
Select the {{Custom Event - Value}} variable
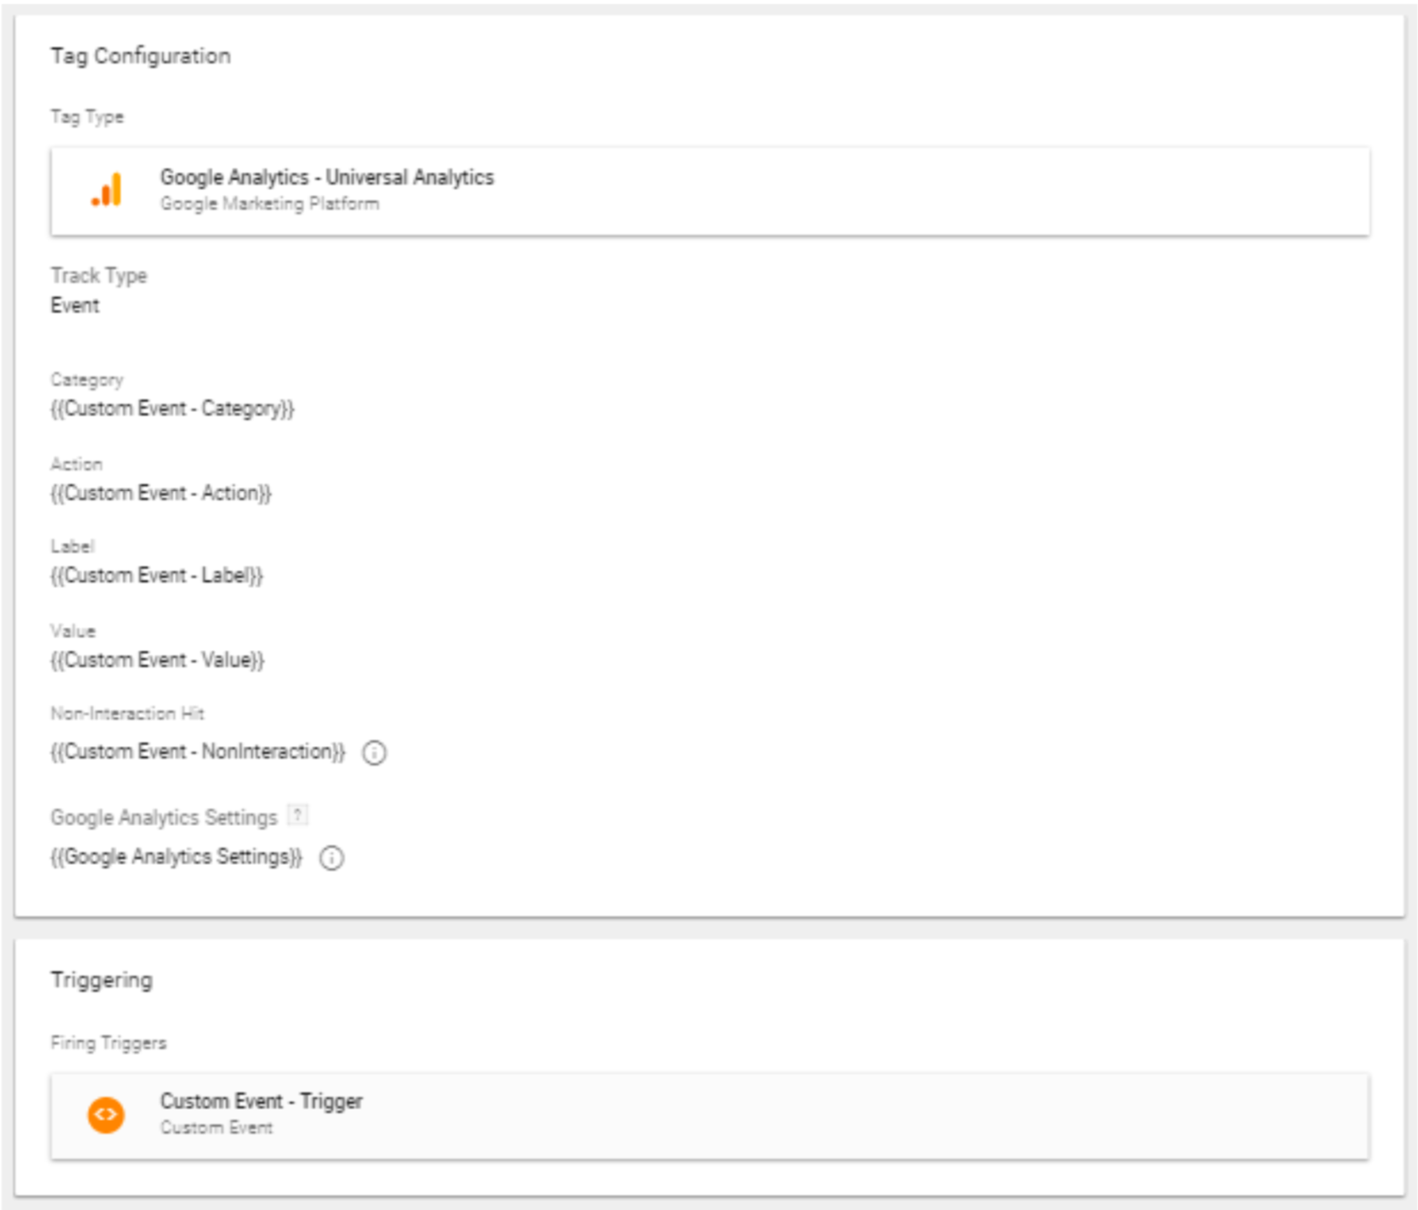[x=159, y=656]
